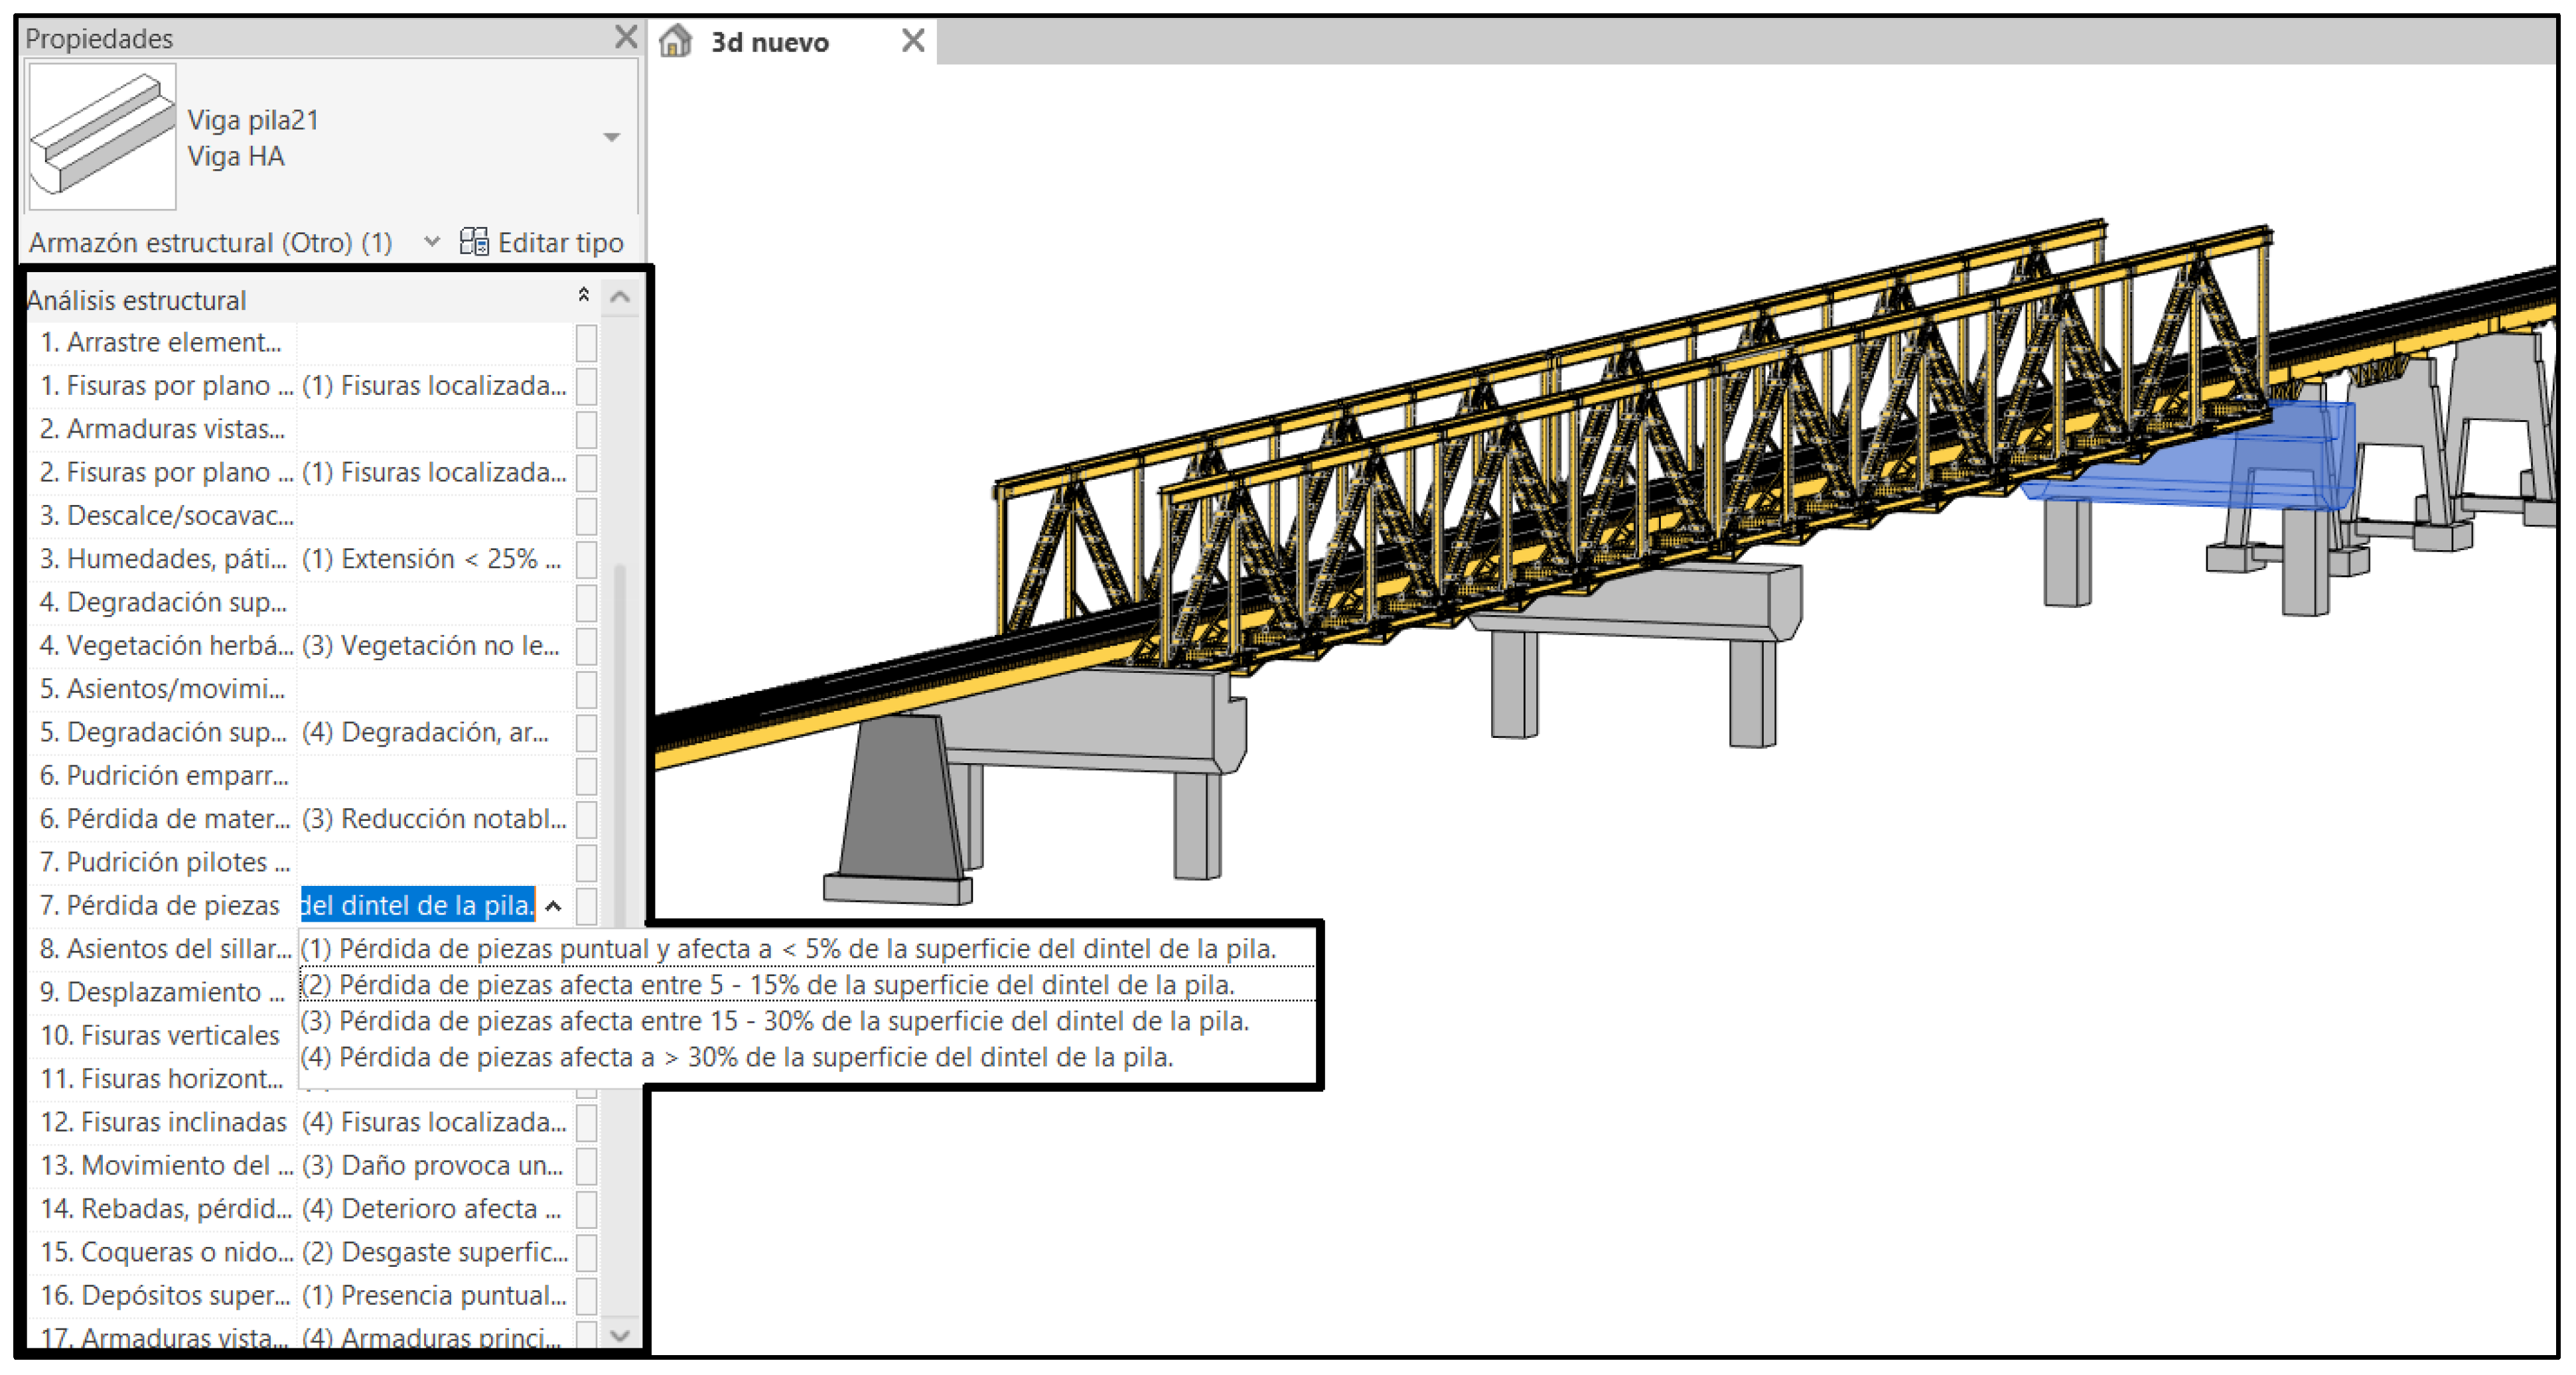Image resolution: width=2576 pixels, height=1375 pixels.
Task: Click checkbox beside 1. Arrastre element row
Action: 587,343
